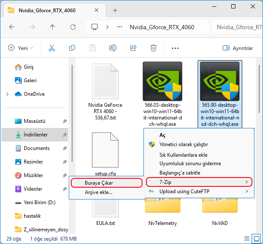
Task: Click the 29 öğe status bar text
Action: (x=14, y=238)
